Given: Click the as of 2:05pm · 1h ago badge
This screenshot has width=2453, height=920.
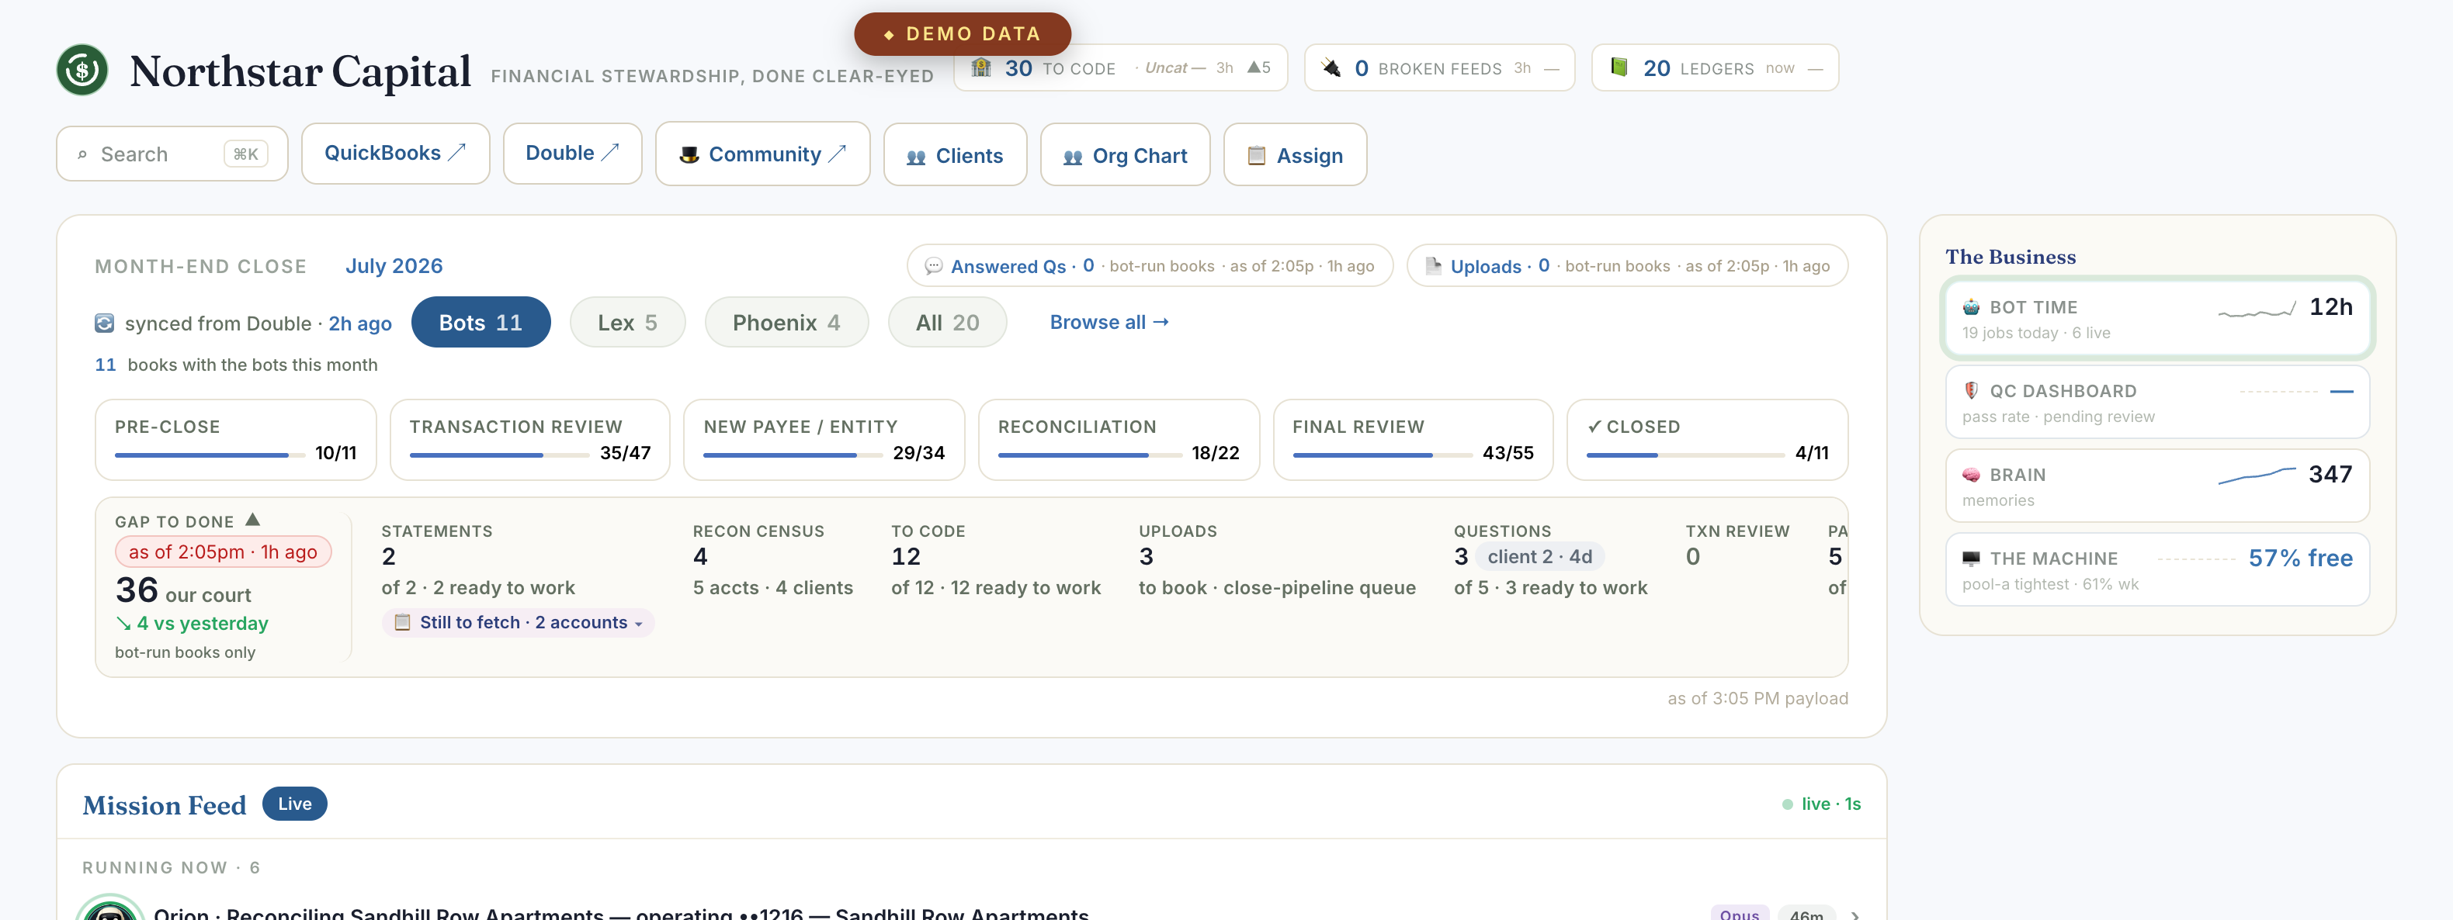Looking at the screenshot, I should coord(224,552).
